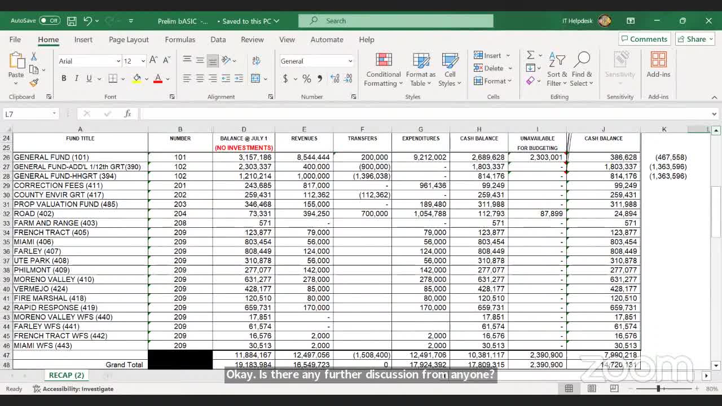Toggle AutoSave switch
The image size is (722, 406).
(50, 21)
